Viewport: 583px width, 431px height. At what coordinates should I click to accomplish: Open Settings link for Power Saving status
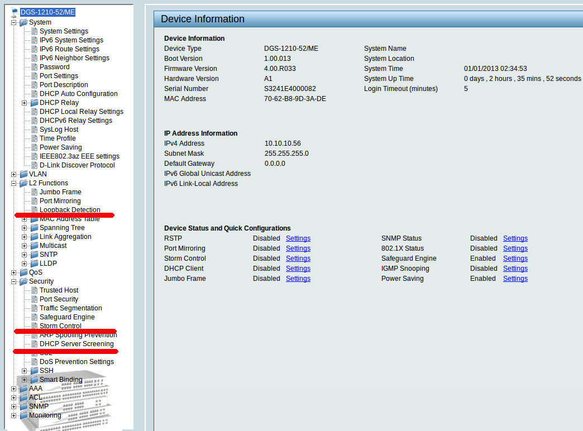point(515,279)
